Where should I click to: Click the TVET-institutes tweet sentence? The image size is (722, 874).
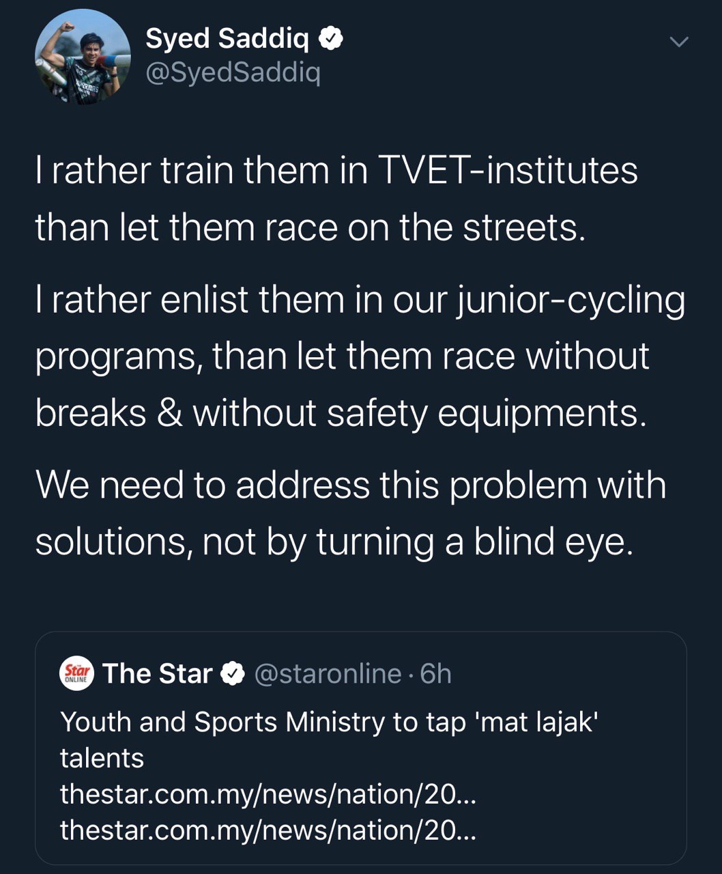tap(336, 170)
